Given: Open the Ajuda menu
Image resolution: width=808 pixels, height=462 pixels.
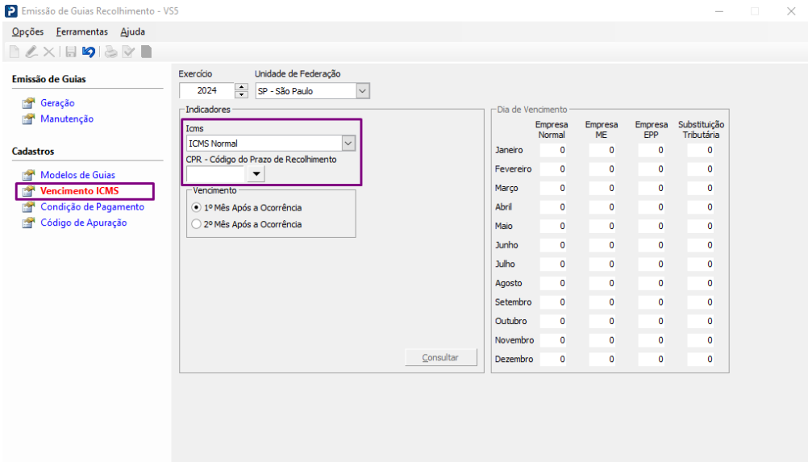Looking at the screenshot, I should click(132, 31).
